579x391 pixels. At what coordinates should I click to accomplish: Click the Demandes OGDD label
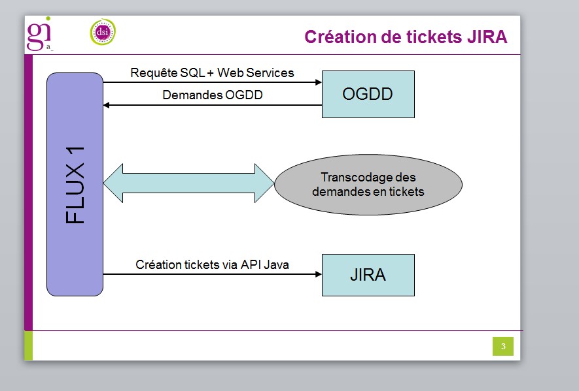click(213, 95)
